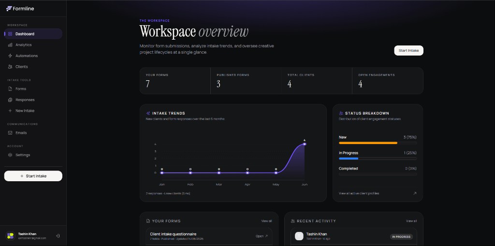
Task: Click the Settings gear icon
Action: (x=10, y=155)
